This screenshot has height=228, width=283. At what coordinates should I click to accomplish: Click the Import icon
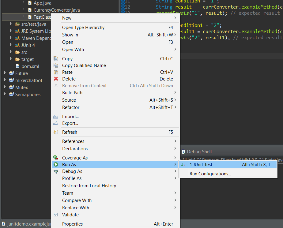point(56,116)
